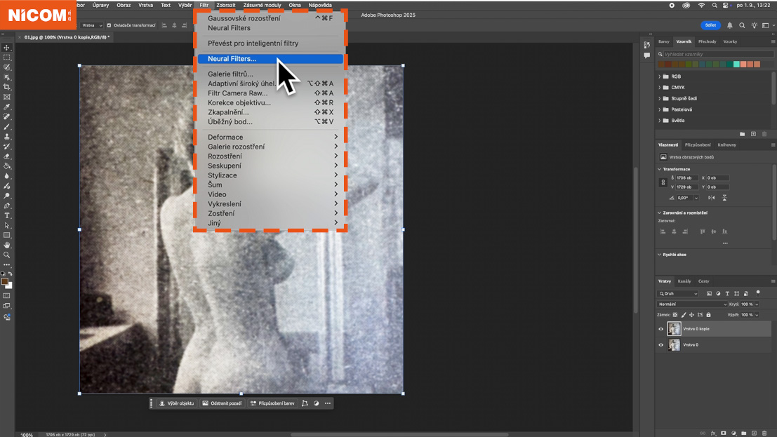Expand the RGB swatch group
777x437 pixels.
click(x=660, y=76)
